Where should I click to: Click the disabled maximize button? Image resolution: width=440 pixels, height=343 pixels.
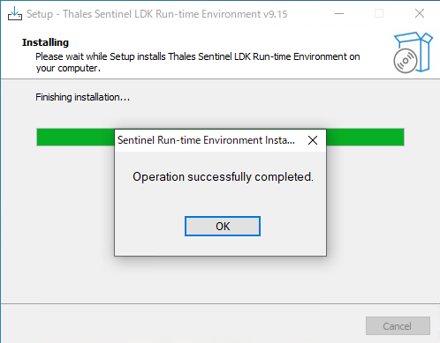coord(379,13)
